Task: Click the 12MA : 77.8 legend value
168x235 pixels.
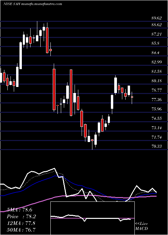Action: tap(21, 223)
